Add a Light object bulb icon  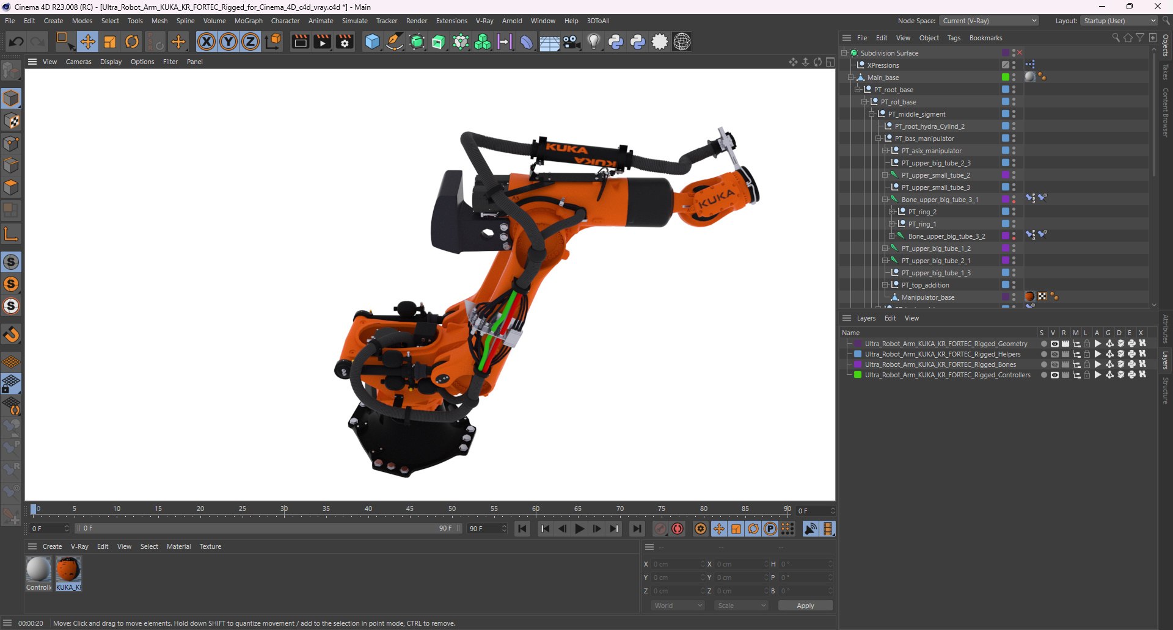pos(594,42)
